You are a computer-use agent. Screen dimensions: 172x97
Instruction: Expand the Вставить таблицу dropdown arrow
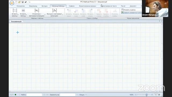[x=27, y=15]
